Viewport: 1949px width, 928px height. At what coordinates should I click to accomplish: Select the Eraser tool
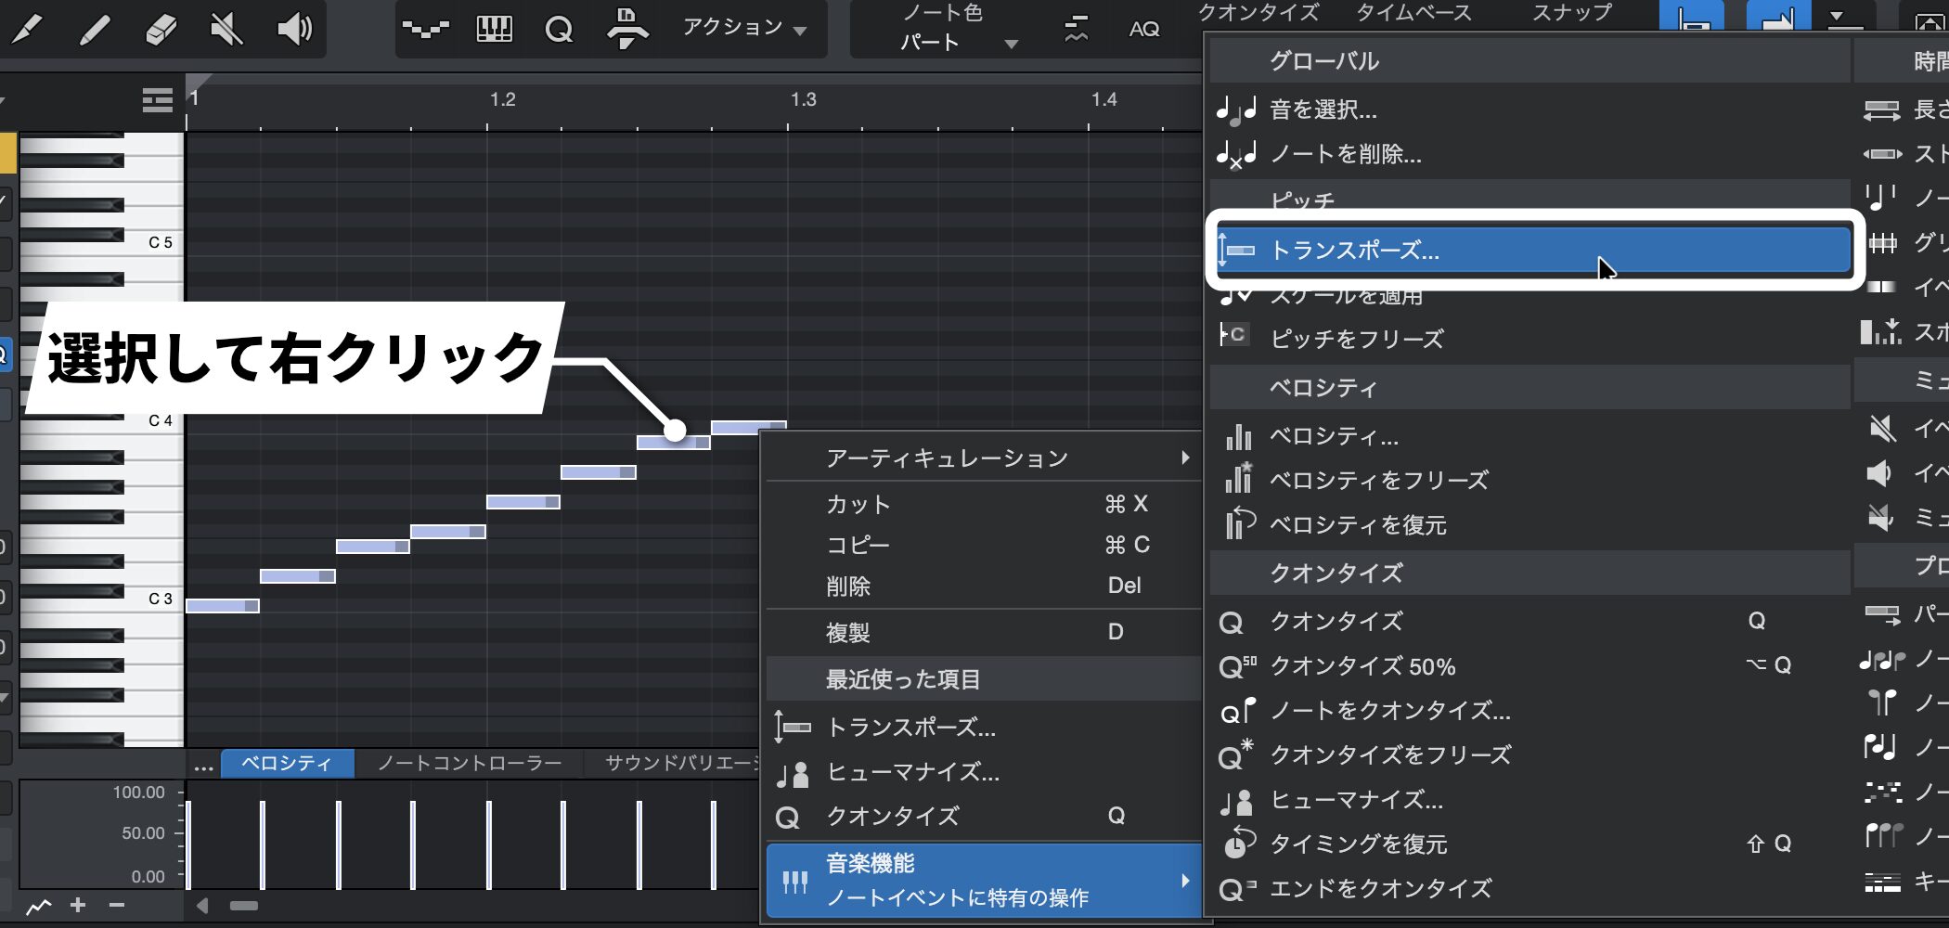161,29
